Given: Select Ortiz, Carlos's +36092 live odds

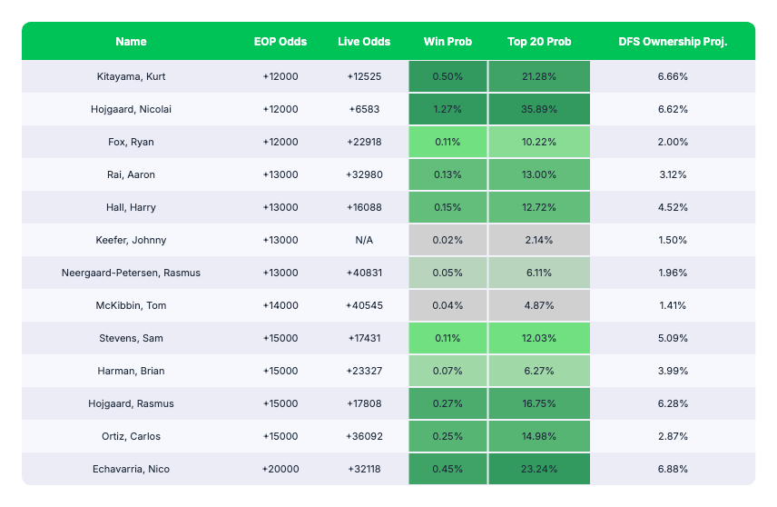Looking at the screenshot, I should click(x=364, y=436).
